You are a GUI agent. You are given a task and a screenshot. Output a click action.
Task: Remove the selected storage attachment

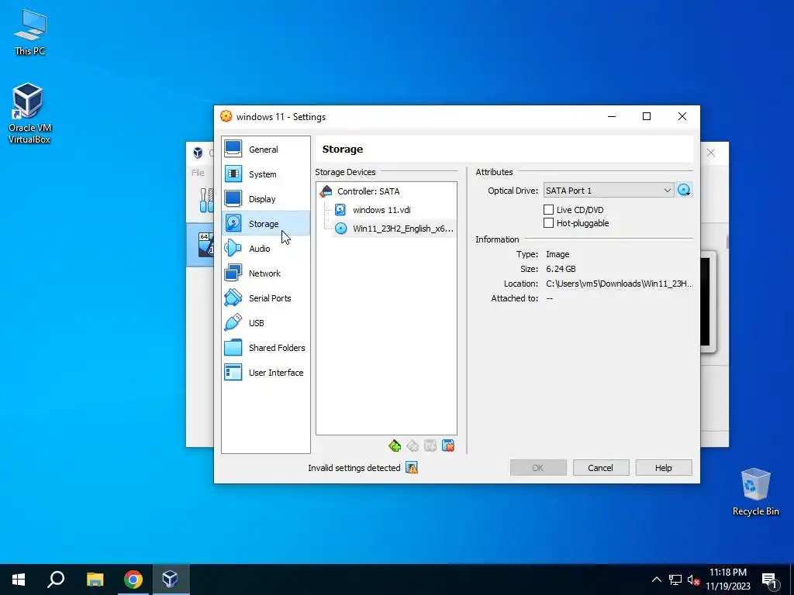[448, 445]
